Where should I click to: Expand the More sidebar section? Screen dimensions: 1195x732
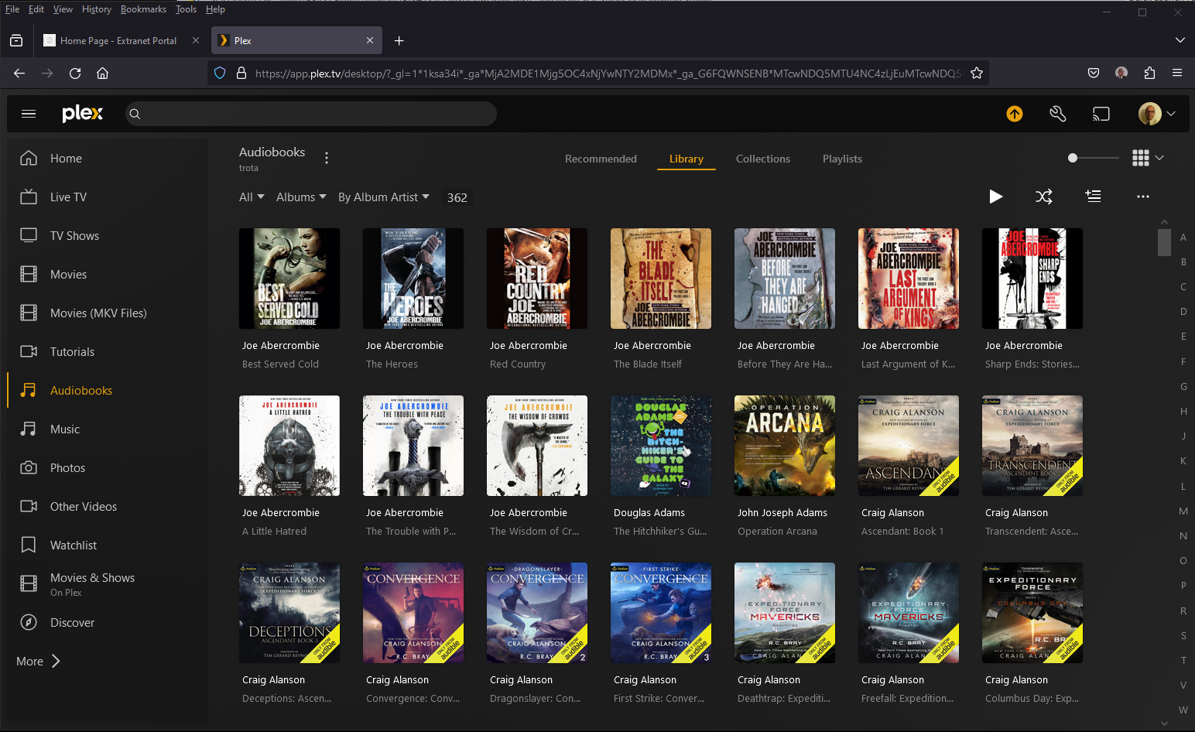pyautogui.click(x=39, y=661)
